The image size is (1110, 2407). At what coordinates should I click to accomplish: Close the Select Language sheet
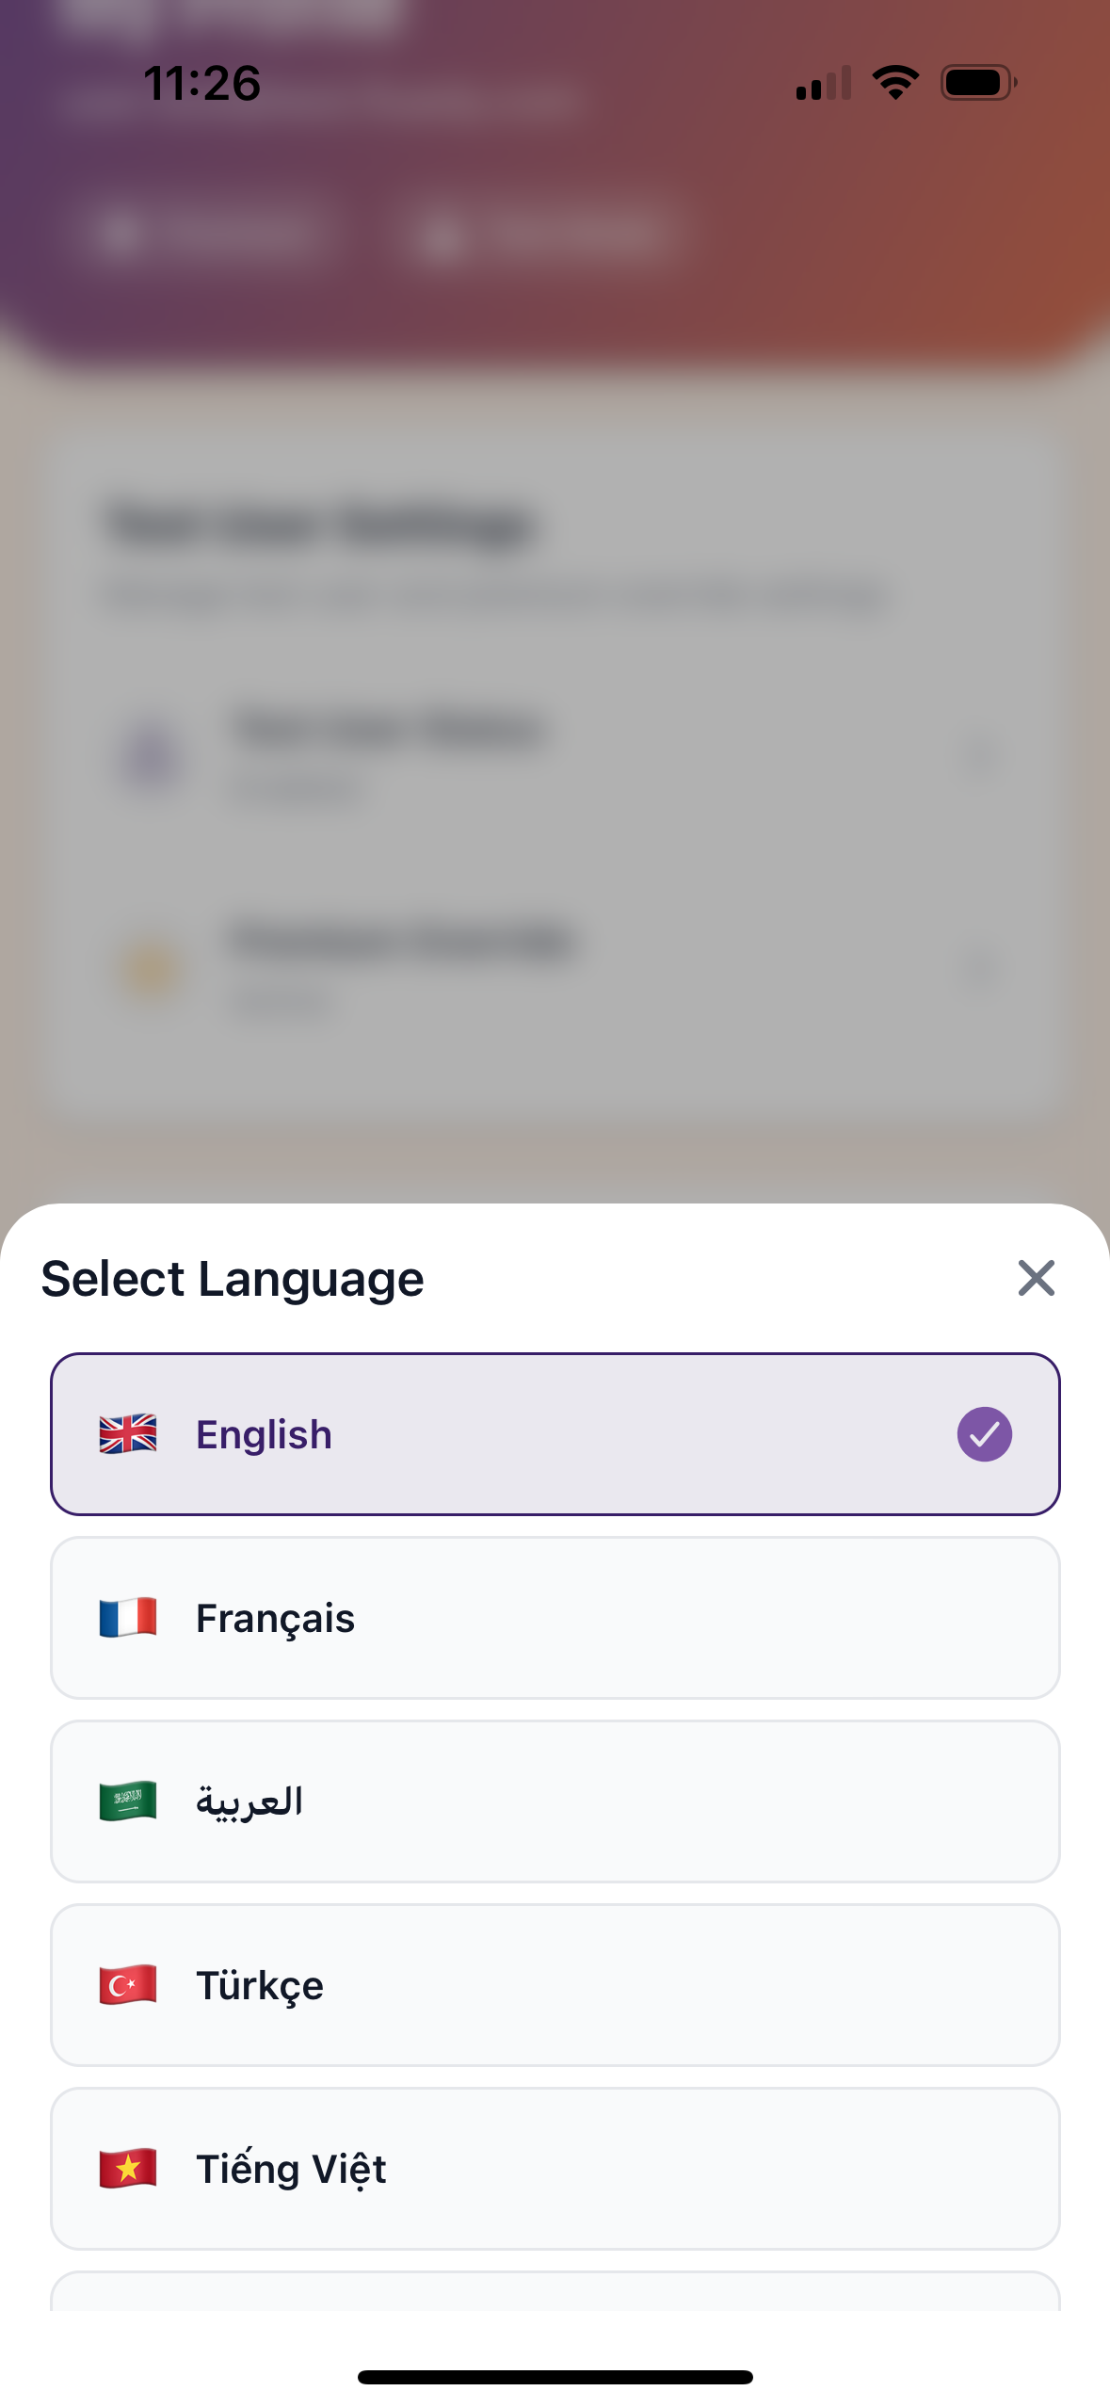pyautogui.click(x=1036, y=1278)
